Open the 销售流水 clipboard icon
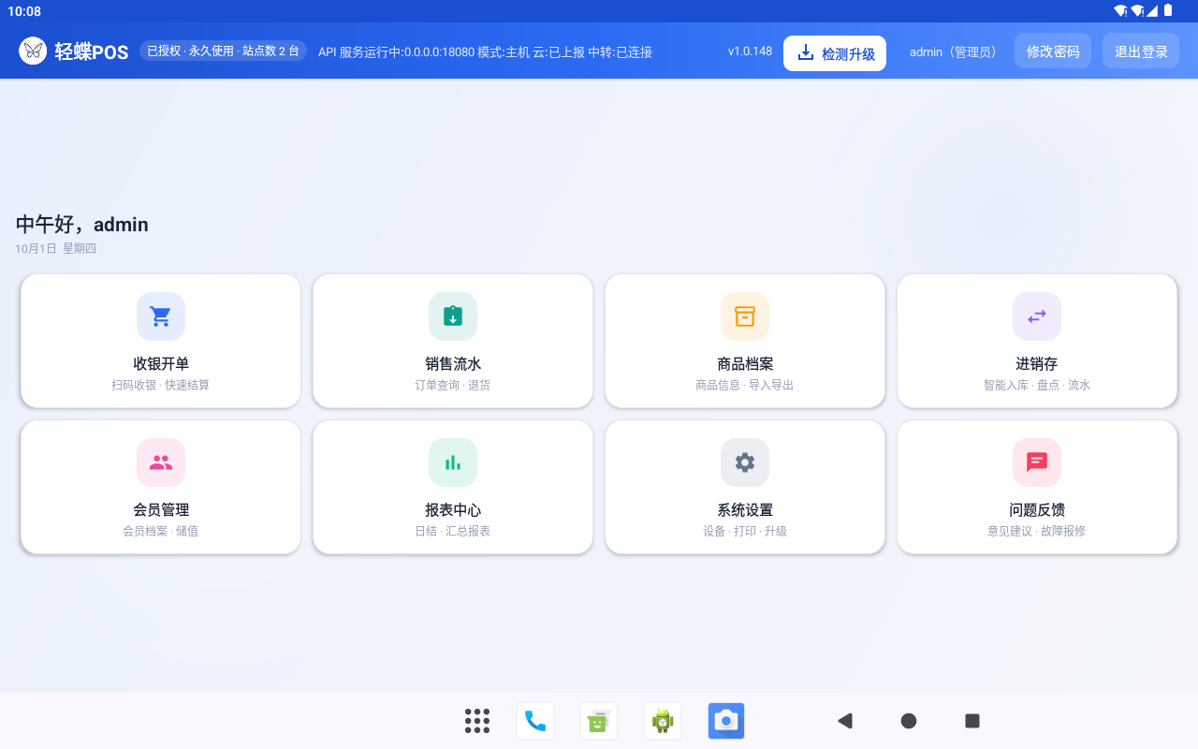Screen dimensions: 1198x749 [x=453, y=316]
